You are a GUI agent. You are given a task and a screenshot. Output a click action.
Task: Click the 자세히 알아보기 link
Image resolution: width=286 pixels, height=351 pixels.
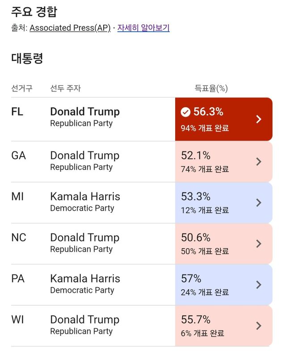point(143,28)
